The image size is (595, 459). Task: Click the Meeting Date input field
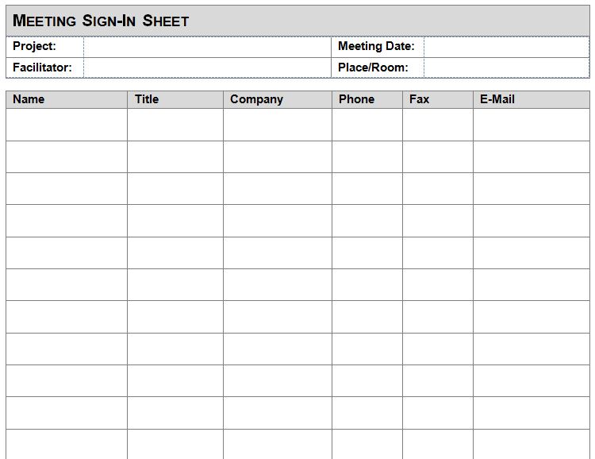click(507, 47)
